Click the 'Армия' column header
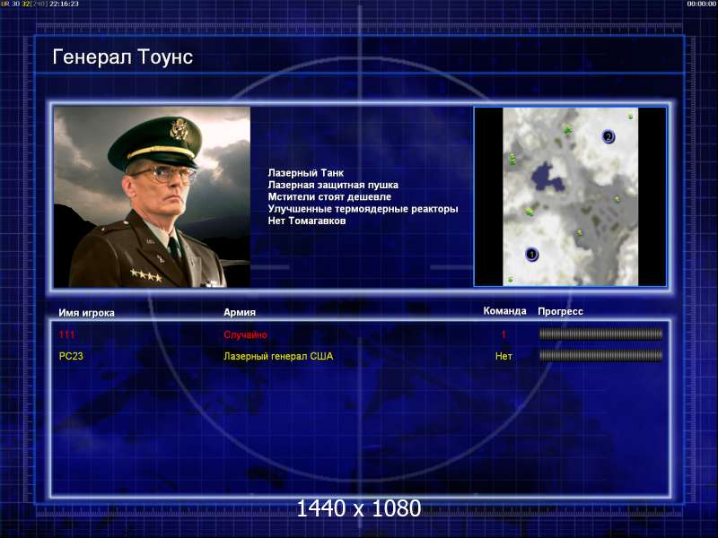The height and width of the screenshot is (538, 718). pyautogui.click(x=240, y=312)
